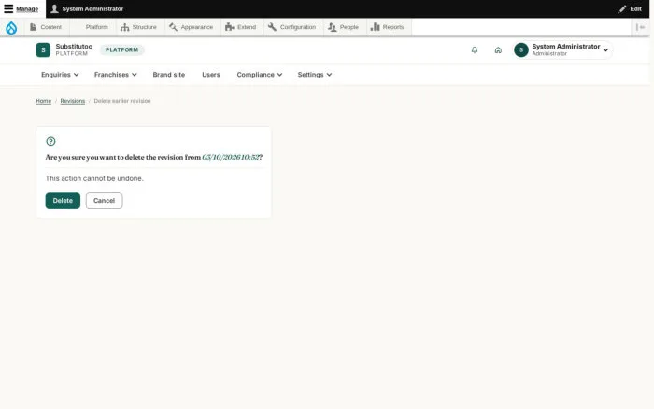Open the Users page
The width and height of the screenshot is (654, 409).
(210, 75)
